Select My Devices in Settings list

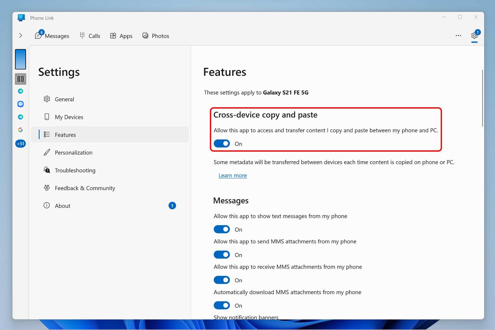pyautogui.click(x=110, y=117)
